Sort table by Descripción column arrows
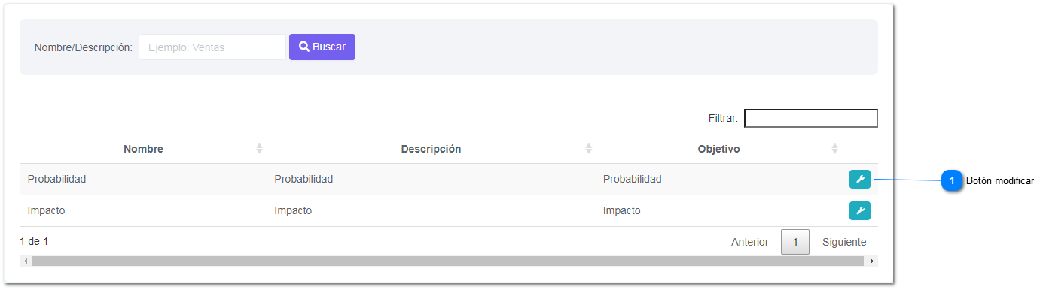Image resolution: width=1046 pixels, height=290 pixels. (x=589, y=149)
